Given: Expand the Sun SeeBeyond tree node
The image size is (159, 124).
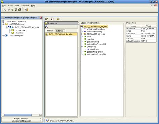Looking at the screenshot, I should [x=3, y=36].
